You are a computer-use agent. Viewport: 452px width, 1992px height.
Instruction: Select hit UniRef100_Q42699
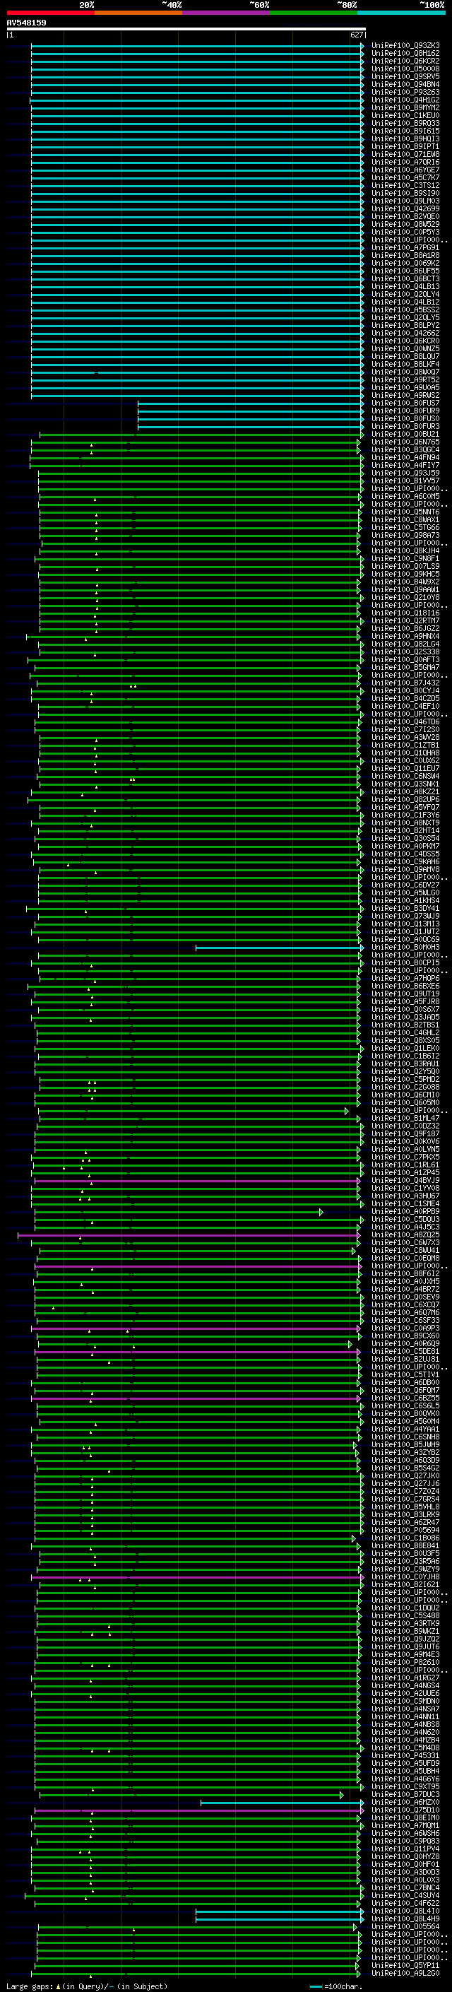click(405, 208)
